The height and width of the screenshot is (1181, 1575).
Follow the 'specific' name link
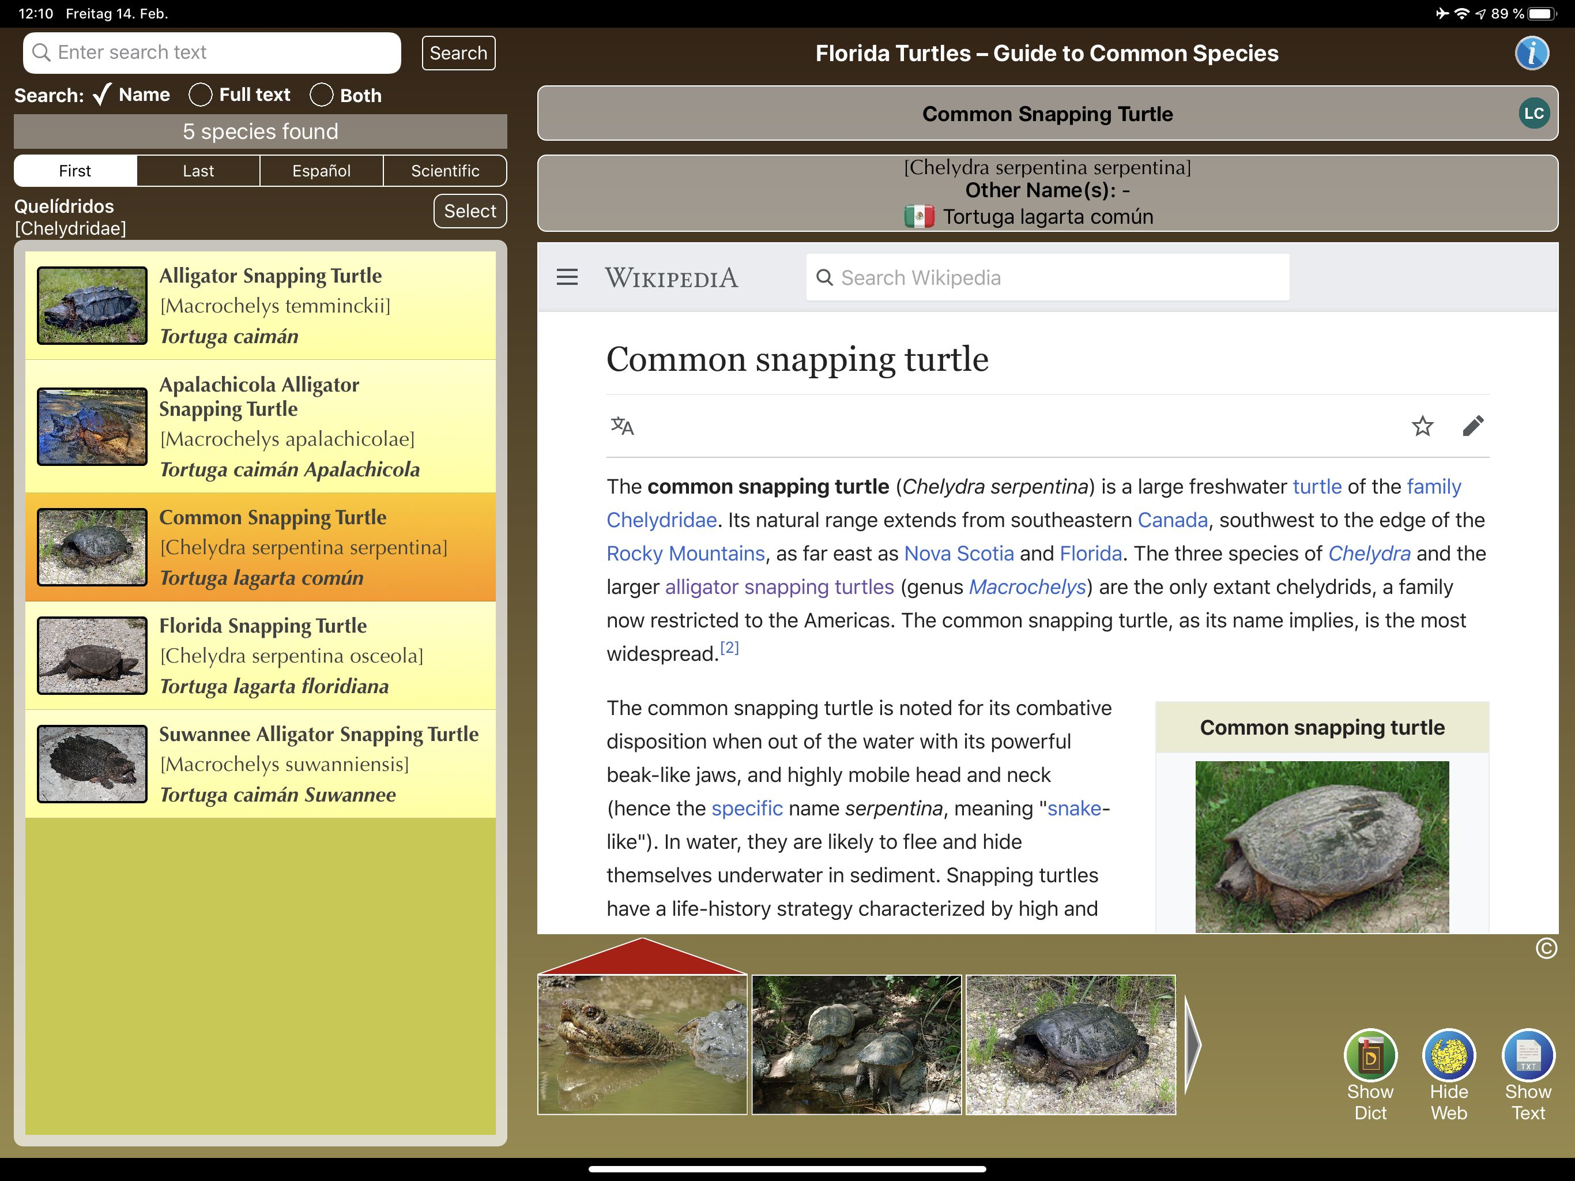tap(747, 808)
